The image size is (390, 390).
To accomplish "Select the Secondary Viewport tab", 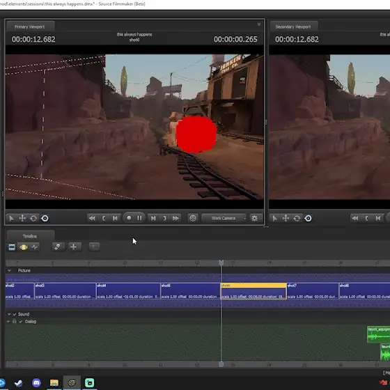I will tap(293, 26).
